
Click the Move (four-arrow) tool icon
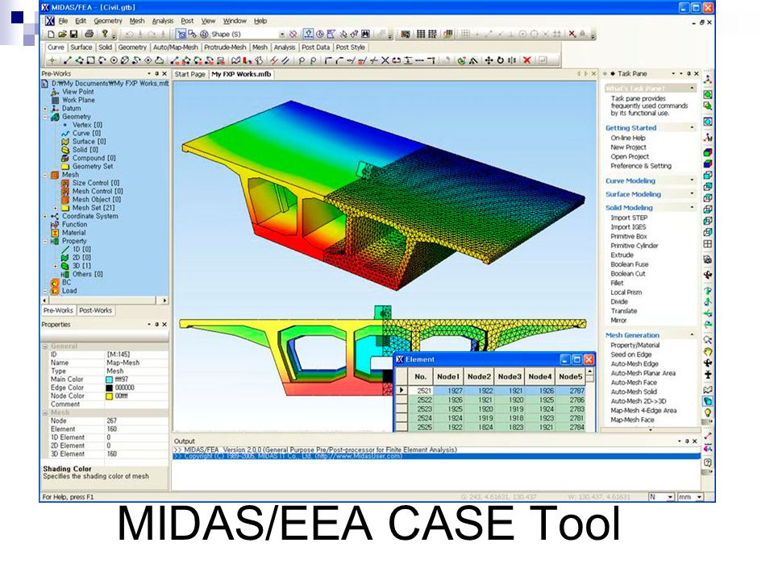click(489, 60)
